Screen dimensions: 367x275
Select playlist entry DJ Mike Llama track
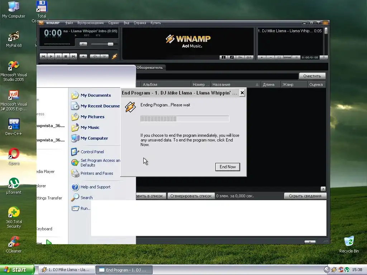(x=290, y=31)
